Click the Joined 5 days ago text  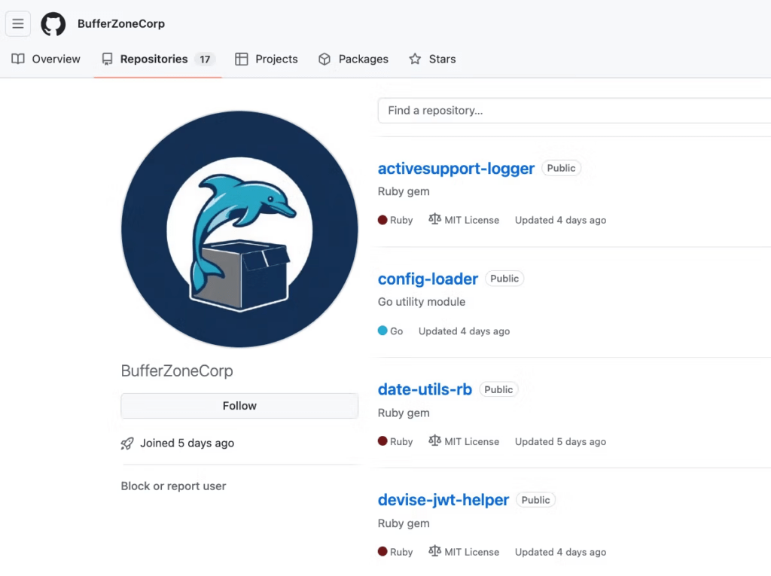(x=187, y=443)
